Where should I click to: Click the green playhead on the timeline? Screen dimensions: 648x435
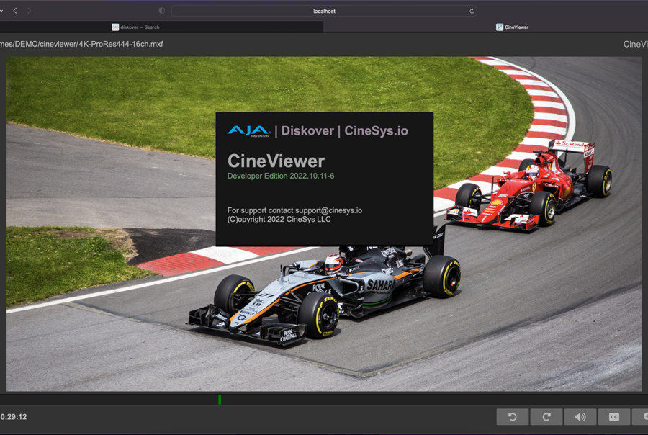[220, 400]
